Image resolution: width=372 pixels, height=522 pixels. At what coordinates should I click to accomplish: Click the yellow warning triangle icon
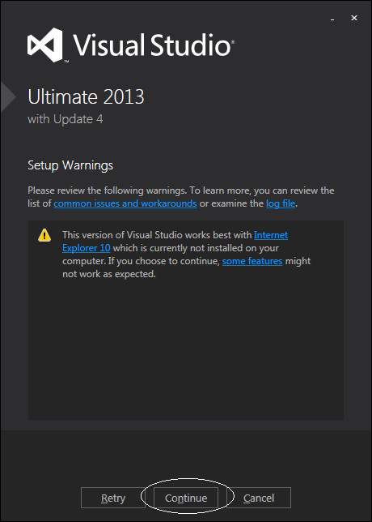coord(44,235)
